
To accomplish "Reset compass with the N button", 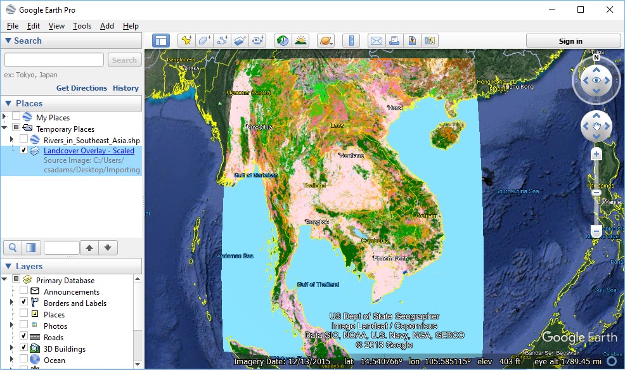I will pyautogui.click(x=596, y=58).
